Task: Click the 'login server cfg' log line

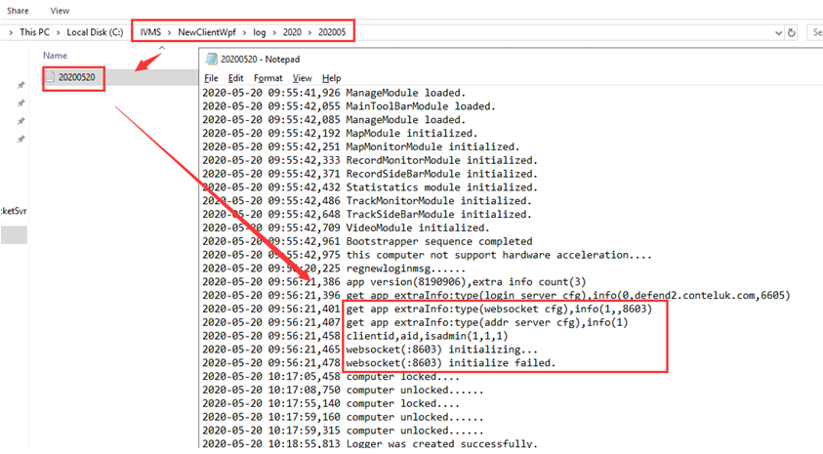Action: [496, 296]
